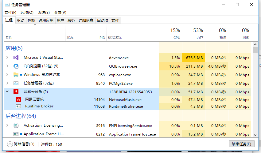Expand the 任务管理器 (32位) row
This screenshot has height=153, width=261.
coord(7,83)
